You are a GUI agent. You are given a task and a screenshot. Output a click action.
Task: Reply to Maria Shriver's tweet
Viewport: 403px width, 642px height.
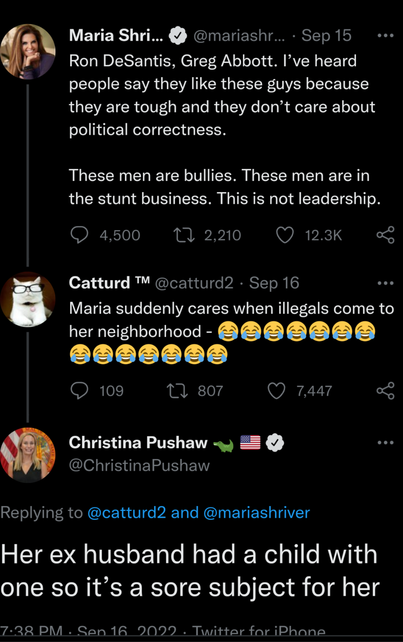click(x=79, y=235)
